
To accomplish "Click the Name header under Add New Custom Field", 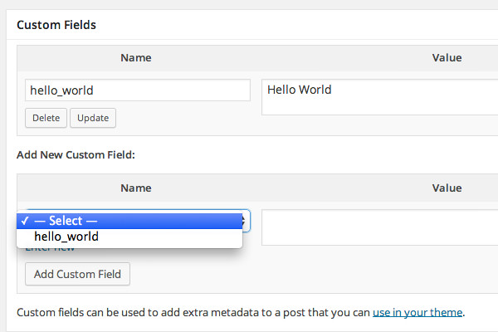I will click(x=136, y=188).
